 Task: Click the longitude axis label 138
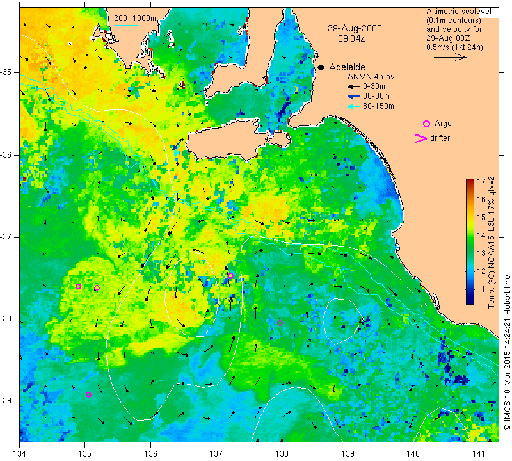click(x=282, y=454)
